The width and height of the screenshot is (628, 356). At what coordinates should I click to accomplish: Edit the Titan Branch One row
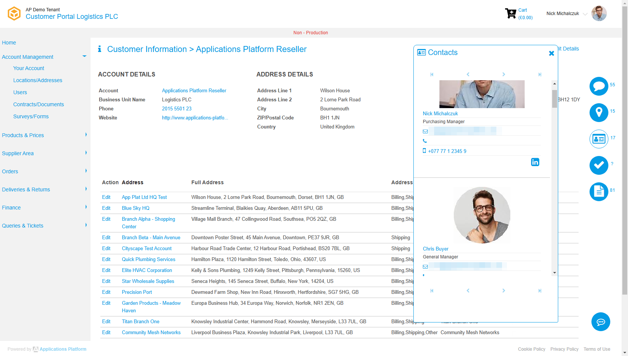coord(106,322)
